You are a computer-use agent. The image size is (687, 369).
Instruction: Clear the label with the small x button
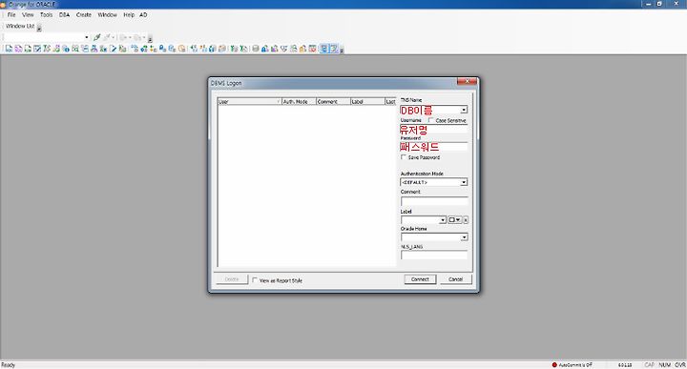(x=466, y=219)
